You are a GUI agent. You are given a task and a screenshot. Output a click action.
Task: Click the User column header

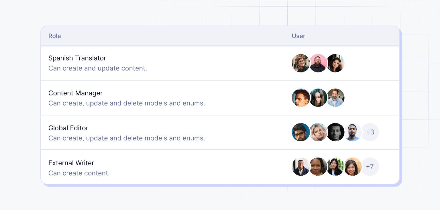298,36
